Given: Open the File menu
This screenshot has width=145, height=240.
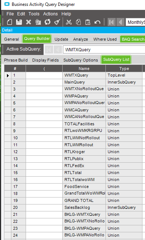Looking at the screenshot, I should click(10, 14).
